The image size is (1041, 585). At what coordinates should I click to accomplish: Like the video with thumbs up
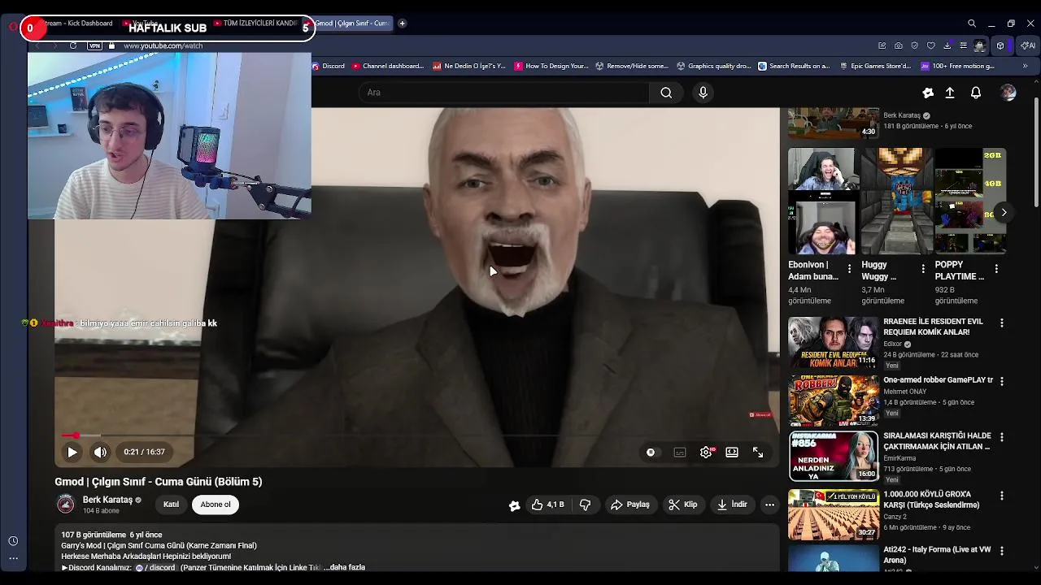click(x=547, y=505)
